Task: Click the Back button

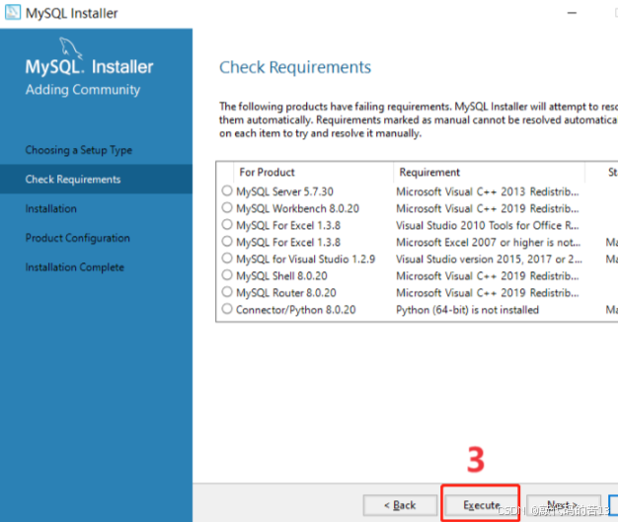Action: point(400,505)
